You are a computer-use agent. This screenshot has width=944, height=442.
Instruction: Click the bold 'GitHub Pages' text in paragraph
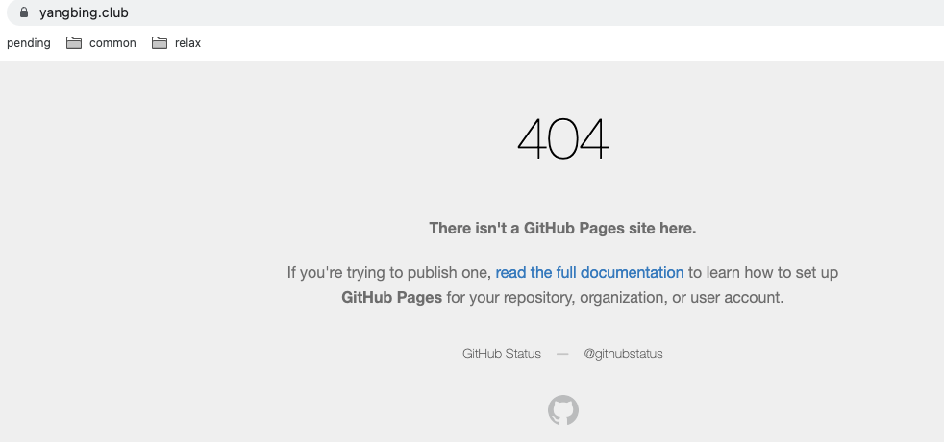[392, 298]
